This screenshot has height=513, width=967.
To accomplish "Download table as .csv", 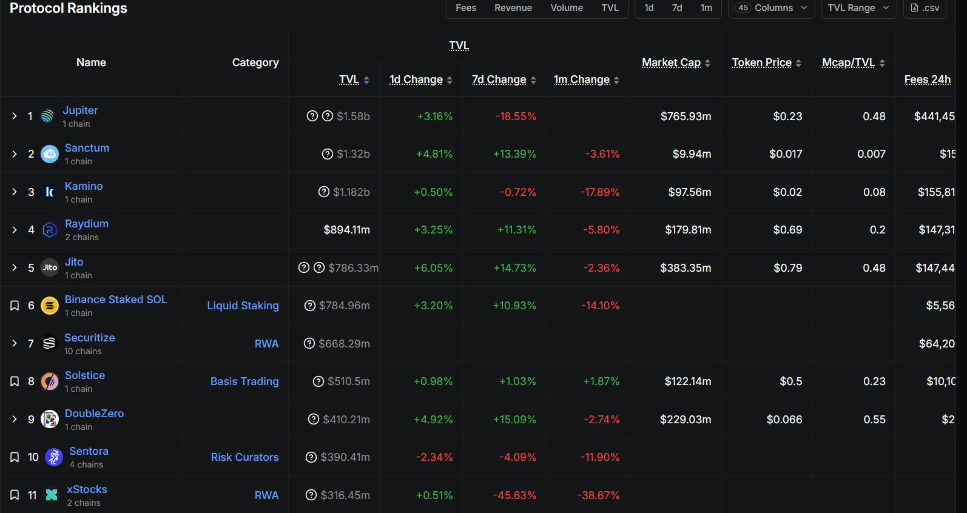I will [x=925, y=8].
